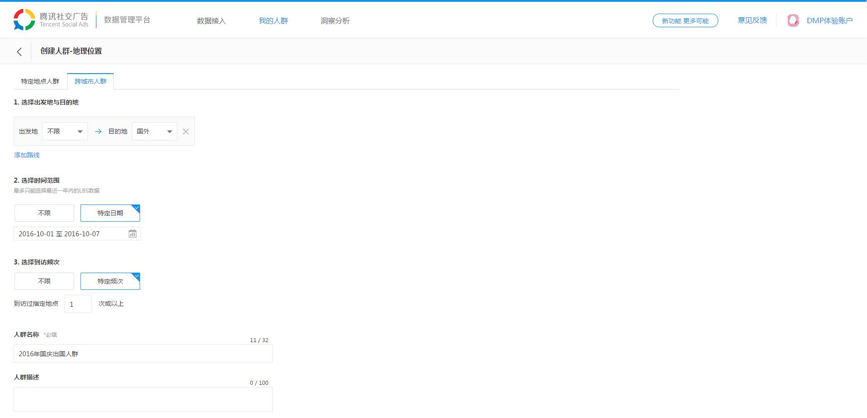
Task: Open the 出发地 不限 dropdown
Action: point(65,131)
